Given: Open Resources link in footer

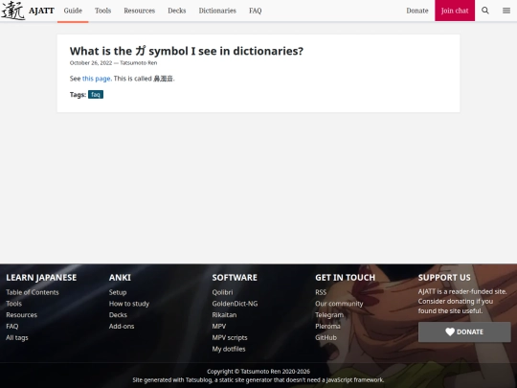Looking at the screenshot, I should coord(21,315).
